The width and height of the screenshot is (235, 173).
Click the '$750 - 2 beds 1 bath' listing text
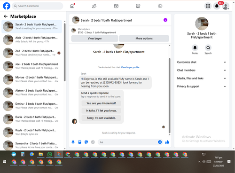[97, 32]
